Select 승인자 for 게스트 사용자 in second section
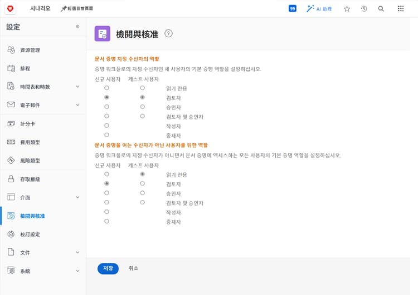418x295 pixels. point(143,193)
